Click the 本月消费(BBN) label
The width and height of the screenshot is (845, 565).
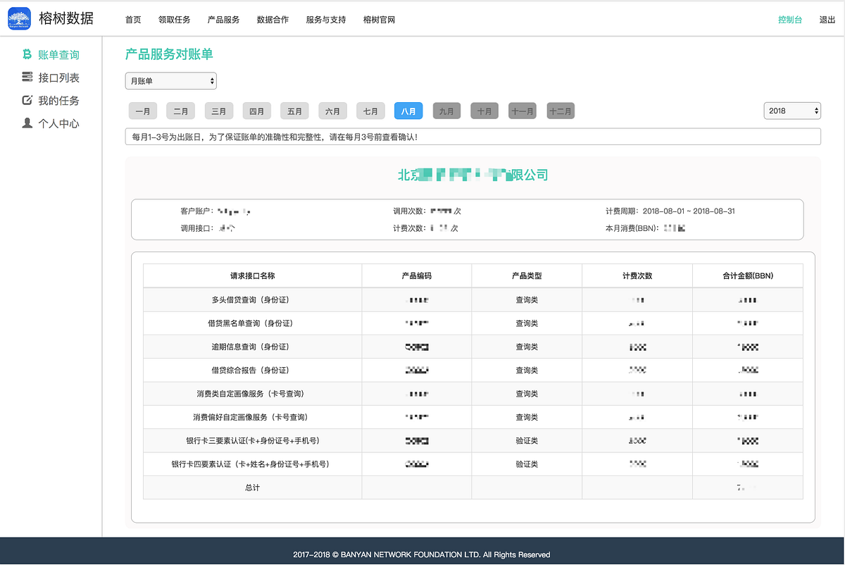coord(632,228)
